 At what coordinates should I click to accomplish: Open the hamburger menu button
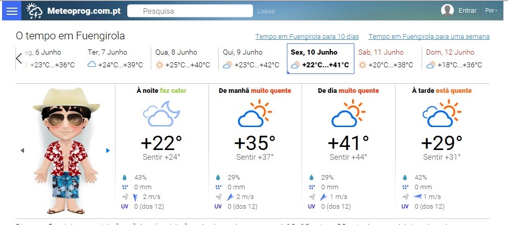[x=11, y=11]
